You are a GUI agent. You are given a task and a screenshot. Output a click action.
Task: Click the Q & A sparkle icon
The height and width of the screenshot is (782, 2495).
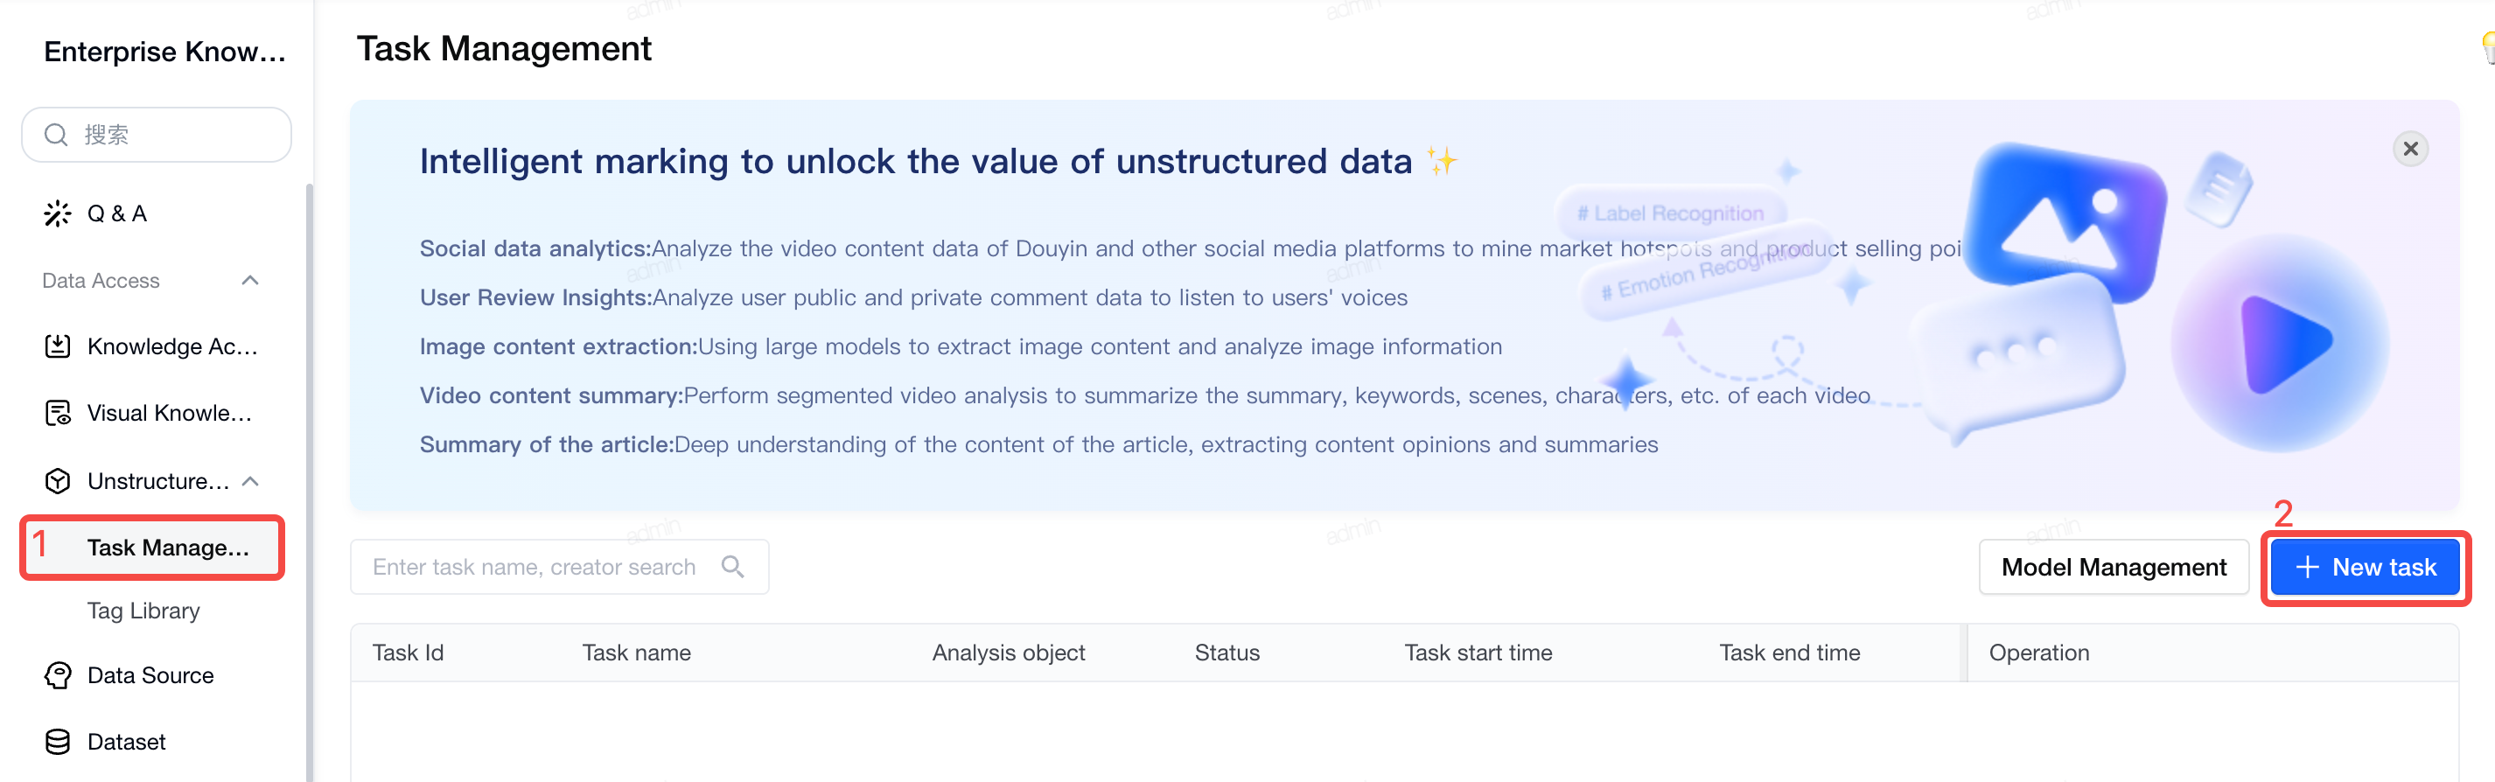tap(57, 213)
